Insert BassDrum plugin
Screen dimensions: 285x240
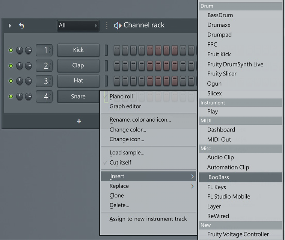click(241, 15)
